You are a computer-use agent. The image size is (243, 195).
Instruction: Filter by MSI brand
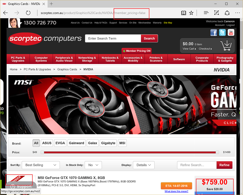[122, 143]
